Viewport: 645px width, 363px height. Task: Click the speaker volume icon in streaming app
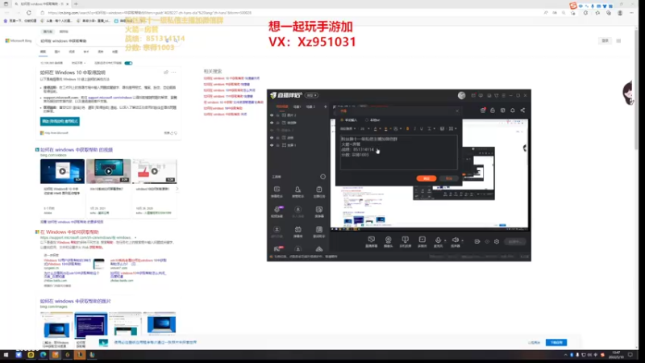455,240
